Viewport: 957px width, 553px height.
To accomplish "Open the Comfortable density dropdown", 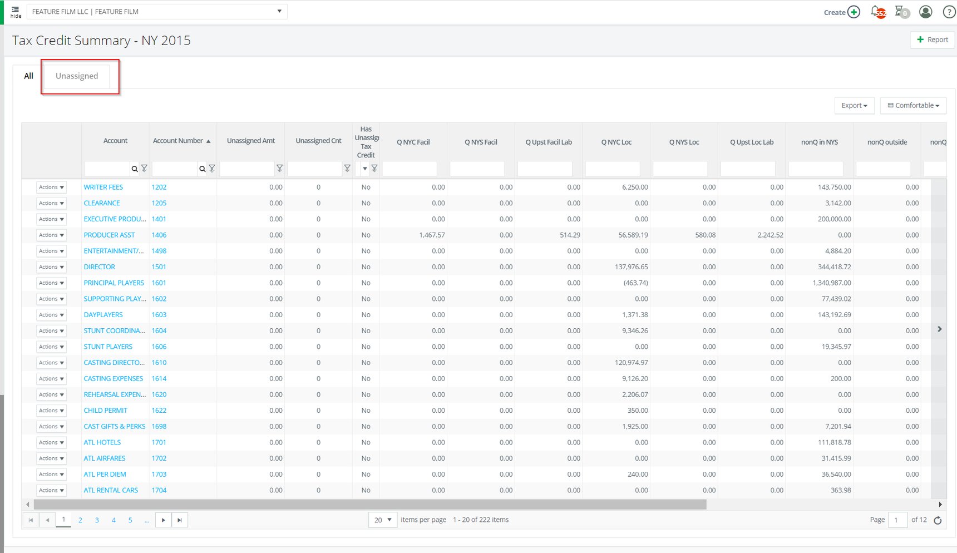I will coord(913,106).
